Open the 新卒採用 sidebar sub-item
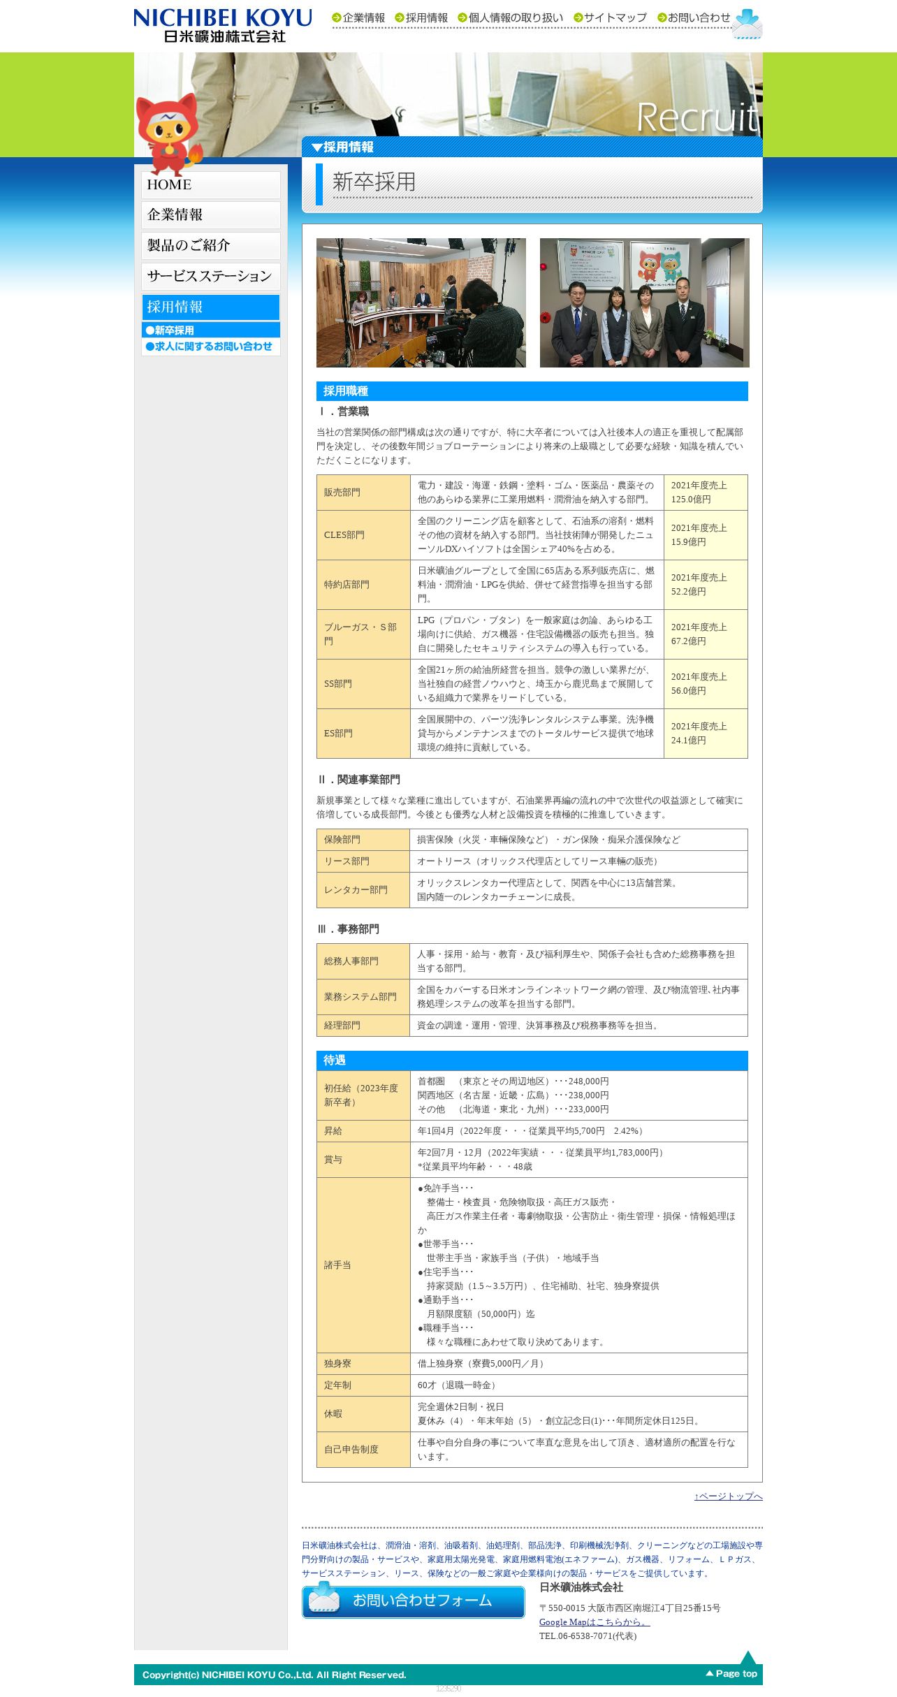897x1697 pixels. coord(211,330)
